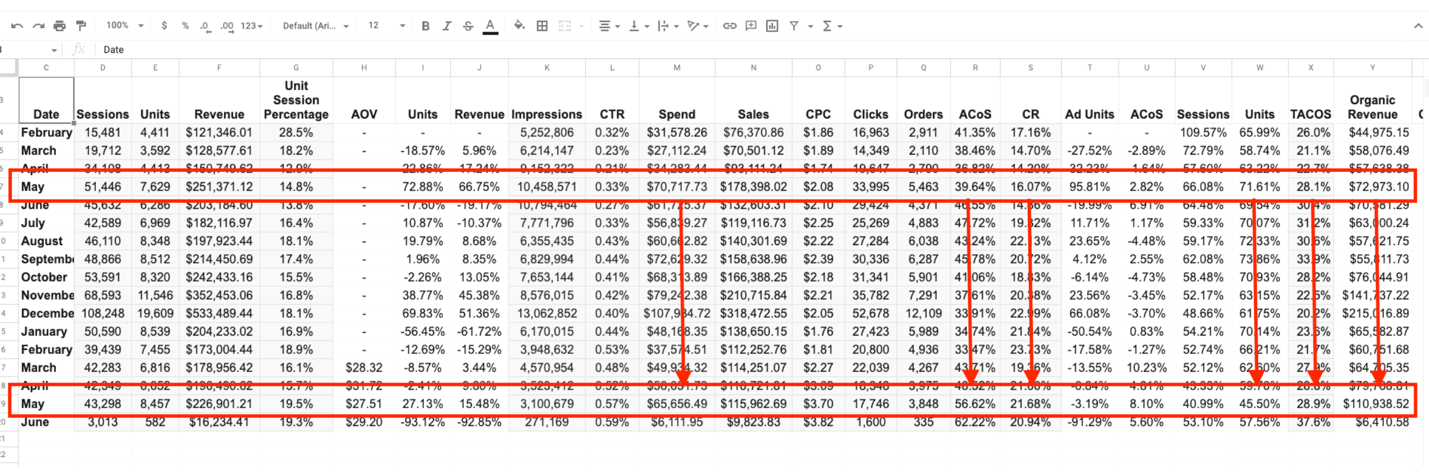Viewport: 1429px width, 476px height.
Task: Click the undo icon
Action: (x=17, y=26)
